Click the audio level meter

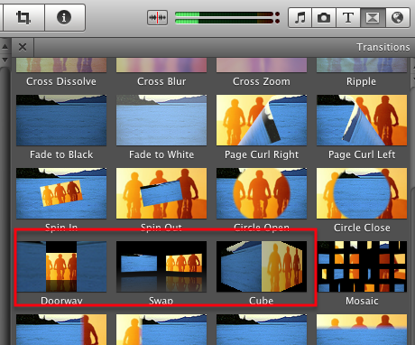(227, 18)
